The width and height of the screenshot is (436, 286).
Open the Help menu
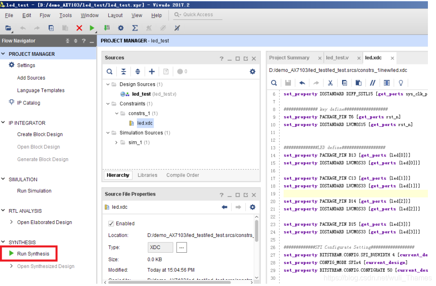(x=156, y=15)
